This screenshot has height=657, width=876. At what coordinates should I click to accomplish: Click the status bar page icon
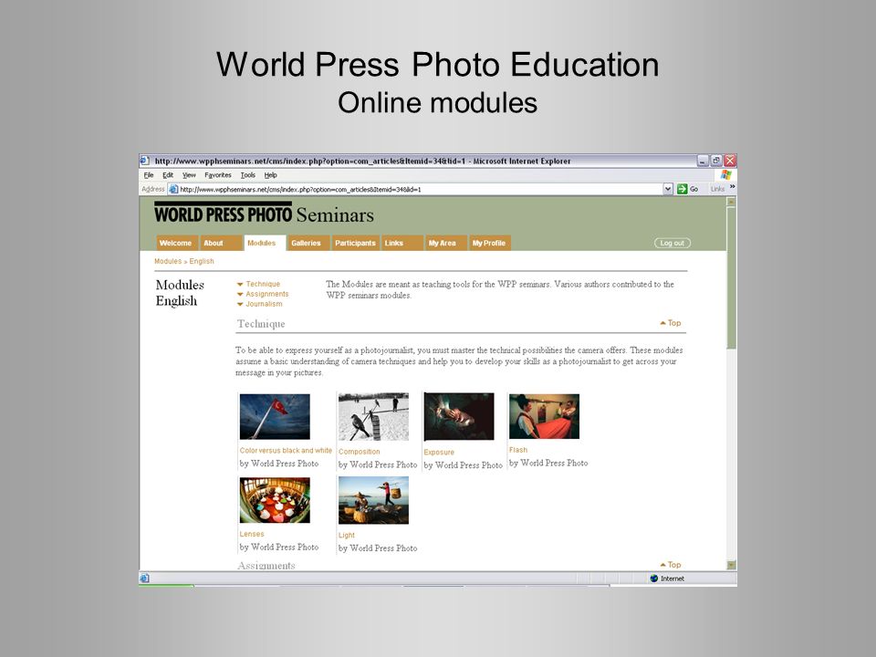point(145,579)
